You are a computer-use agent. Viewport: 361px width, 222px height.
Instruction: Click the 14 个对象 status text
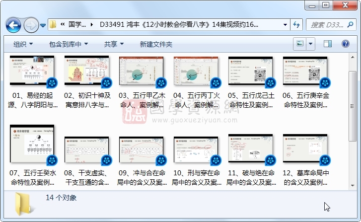pyautogui.click(x=61, y=198)
